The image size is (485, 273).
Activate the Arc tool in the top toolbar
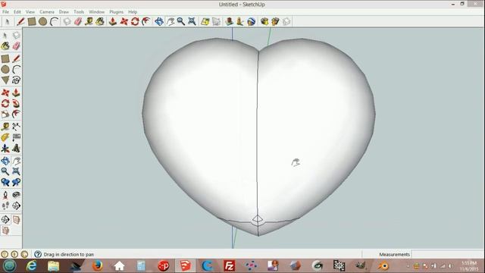point(54,21)
